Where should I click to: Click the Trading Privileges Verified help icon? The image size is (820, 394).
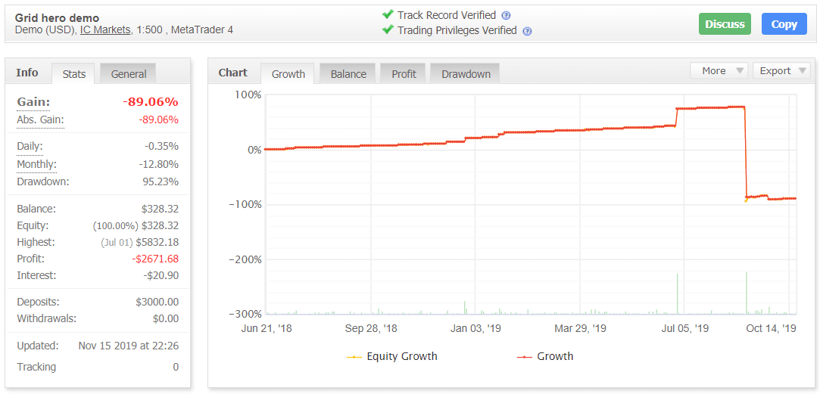[x=527, y=31]
